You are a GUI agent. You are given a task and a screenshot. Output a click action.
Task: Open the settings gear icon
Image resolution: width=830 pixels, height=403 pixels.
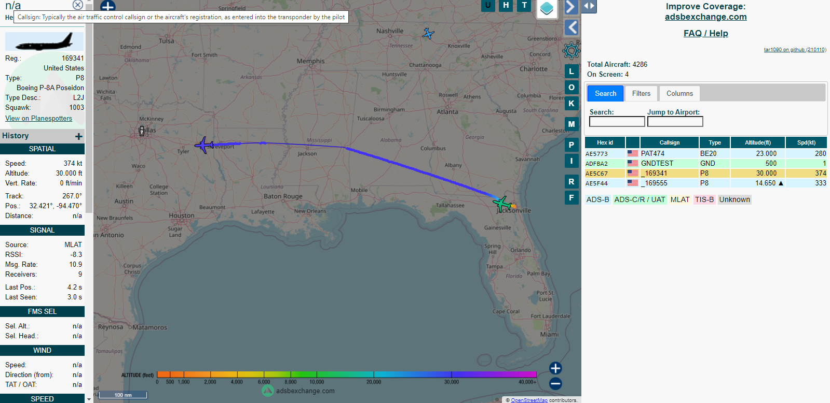(x=571, y=51)
